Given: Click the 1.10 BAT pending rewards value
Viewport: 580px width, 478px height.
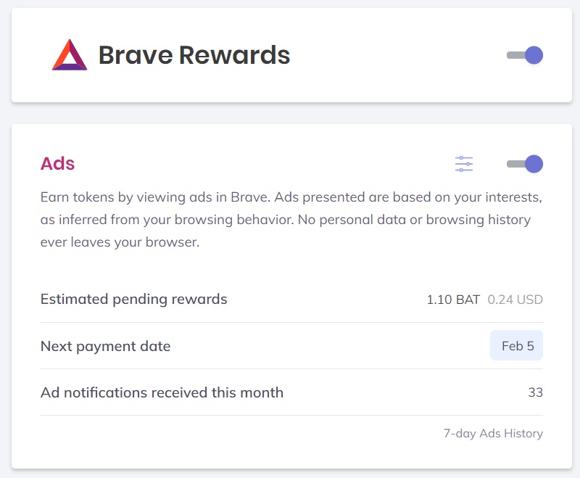Looking at the screenshot, I should point(453,300).
